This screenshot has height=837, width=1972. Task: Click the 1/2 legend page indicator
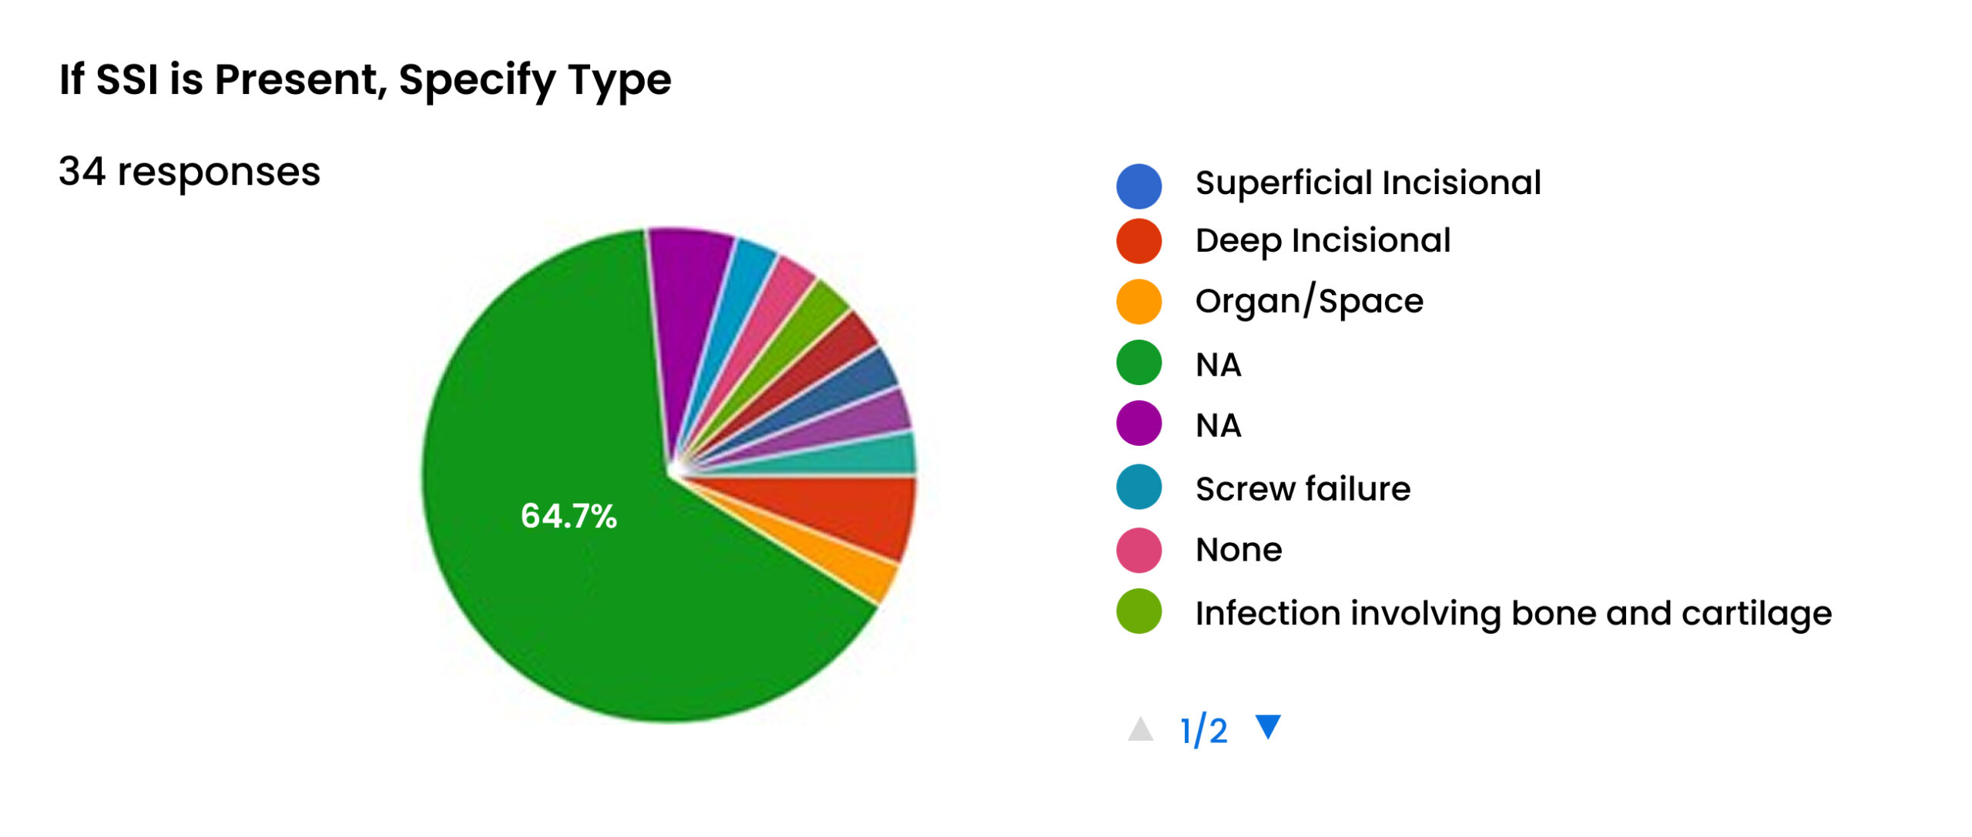(1203, 730)
